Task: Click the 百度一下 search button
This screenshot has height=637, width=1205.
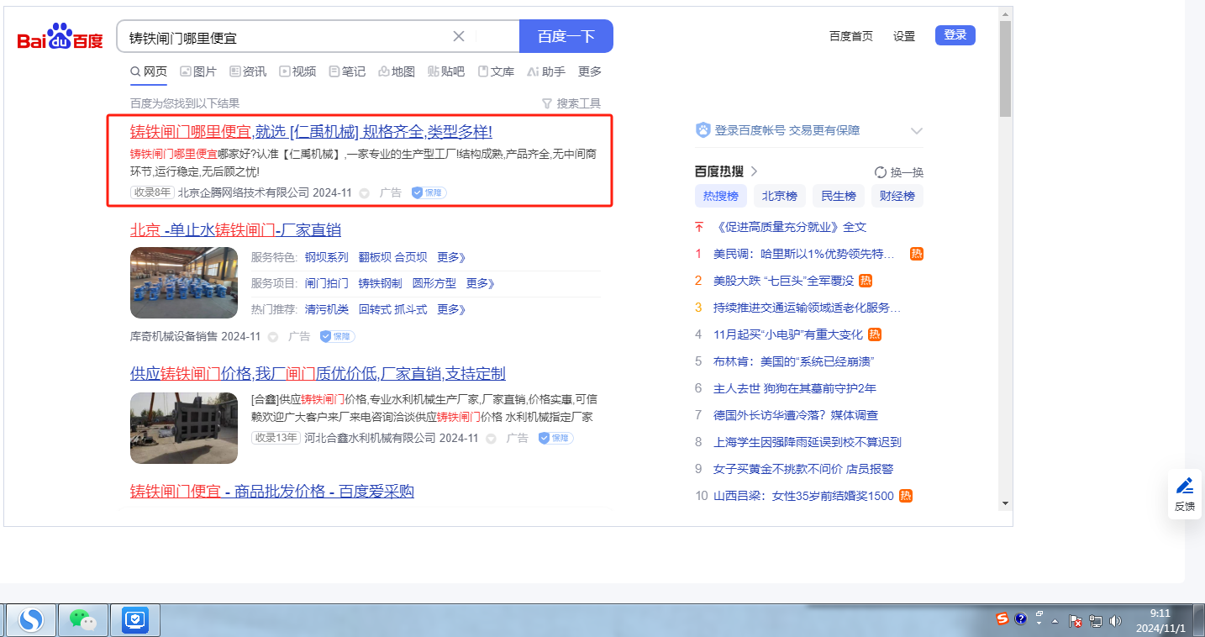Action: point(566,36)
